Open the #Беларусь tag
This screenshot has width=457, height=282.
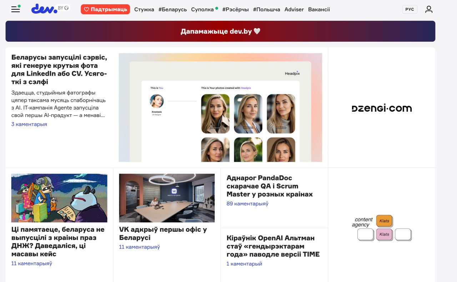pyautogui.click(x=172, y=10)
